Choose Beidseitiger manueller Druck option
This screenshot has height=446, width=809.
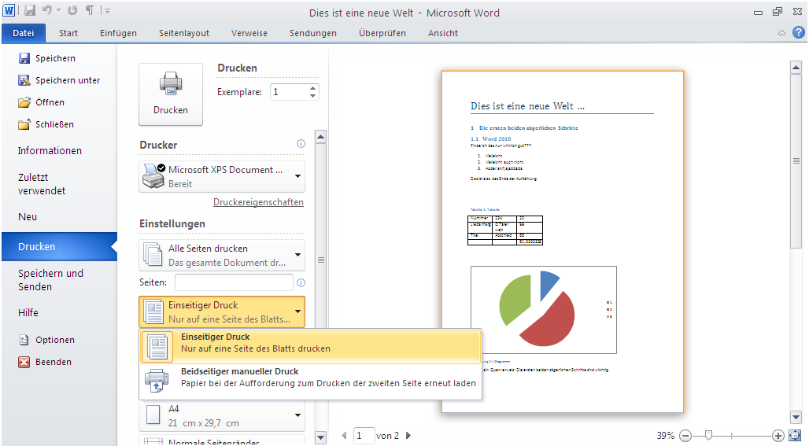311,381
